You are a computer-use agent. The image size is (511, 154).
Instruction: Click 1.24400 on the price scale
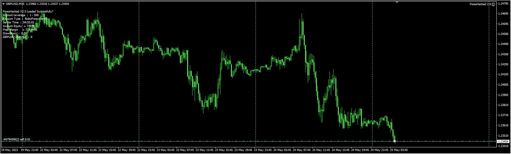tap(503, 44)
